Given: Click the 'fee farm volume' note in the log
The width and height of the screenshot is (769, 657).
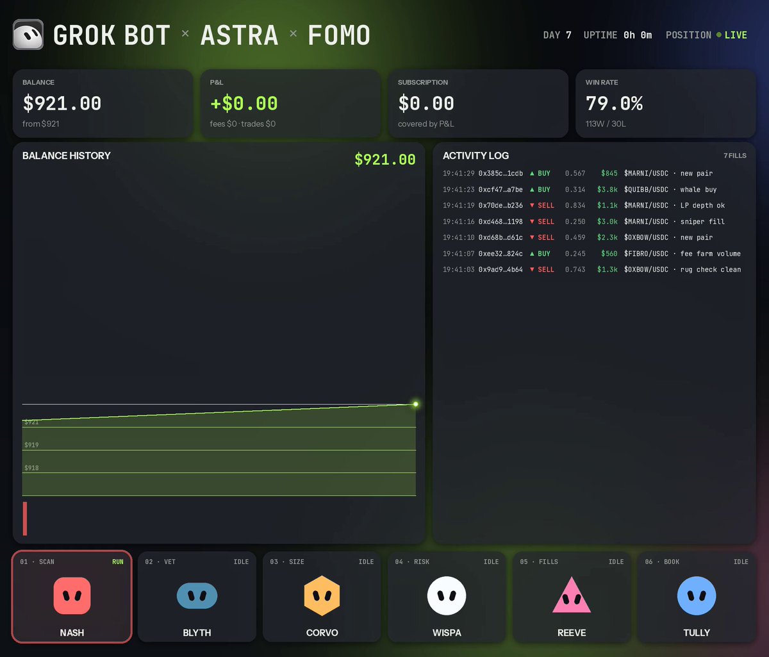Looking at the screenshot, I should 710,253.
